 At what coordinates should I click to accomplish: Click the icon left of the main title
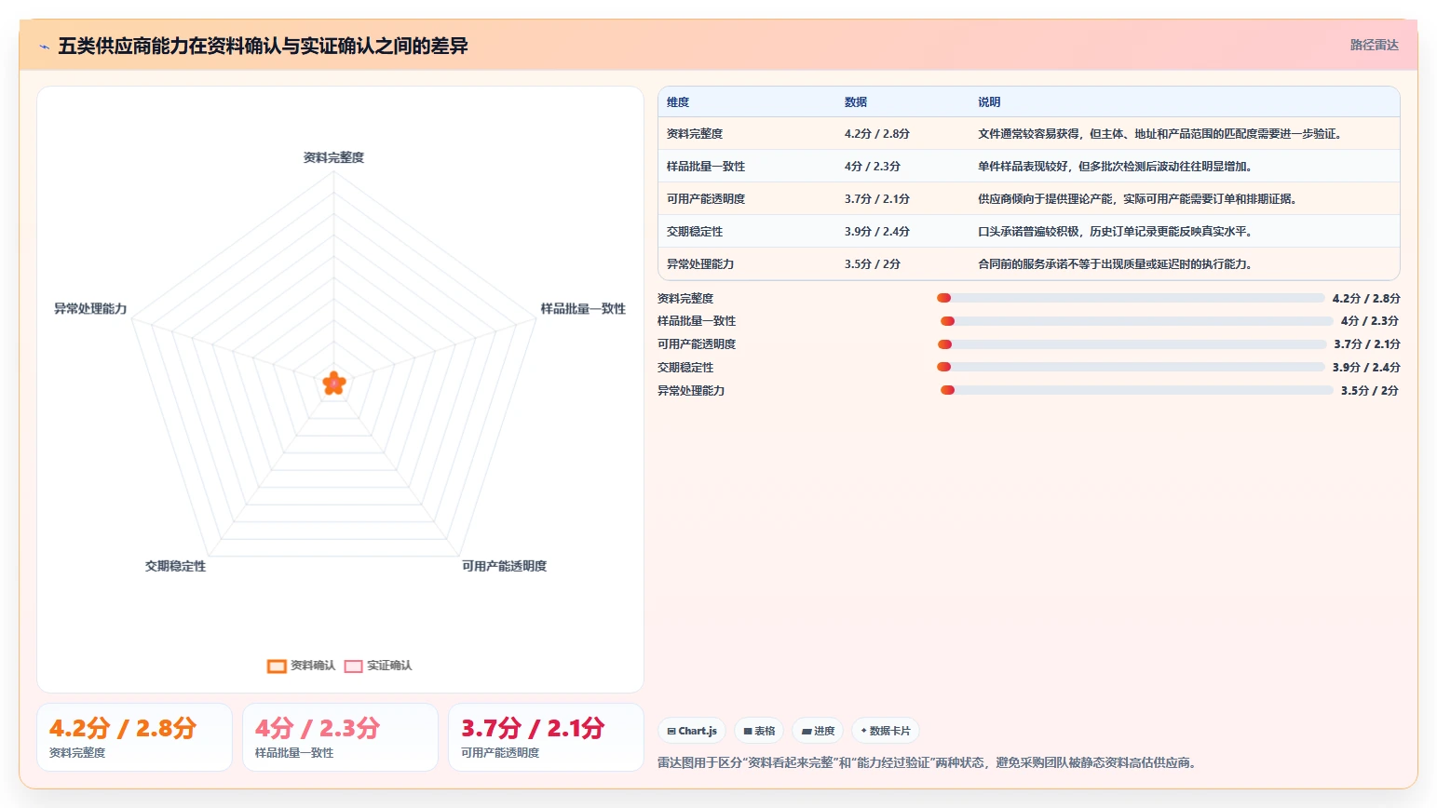44,46
